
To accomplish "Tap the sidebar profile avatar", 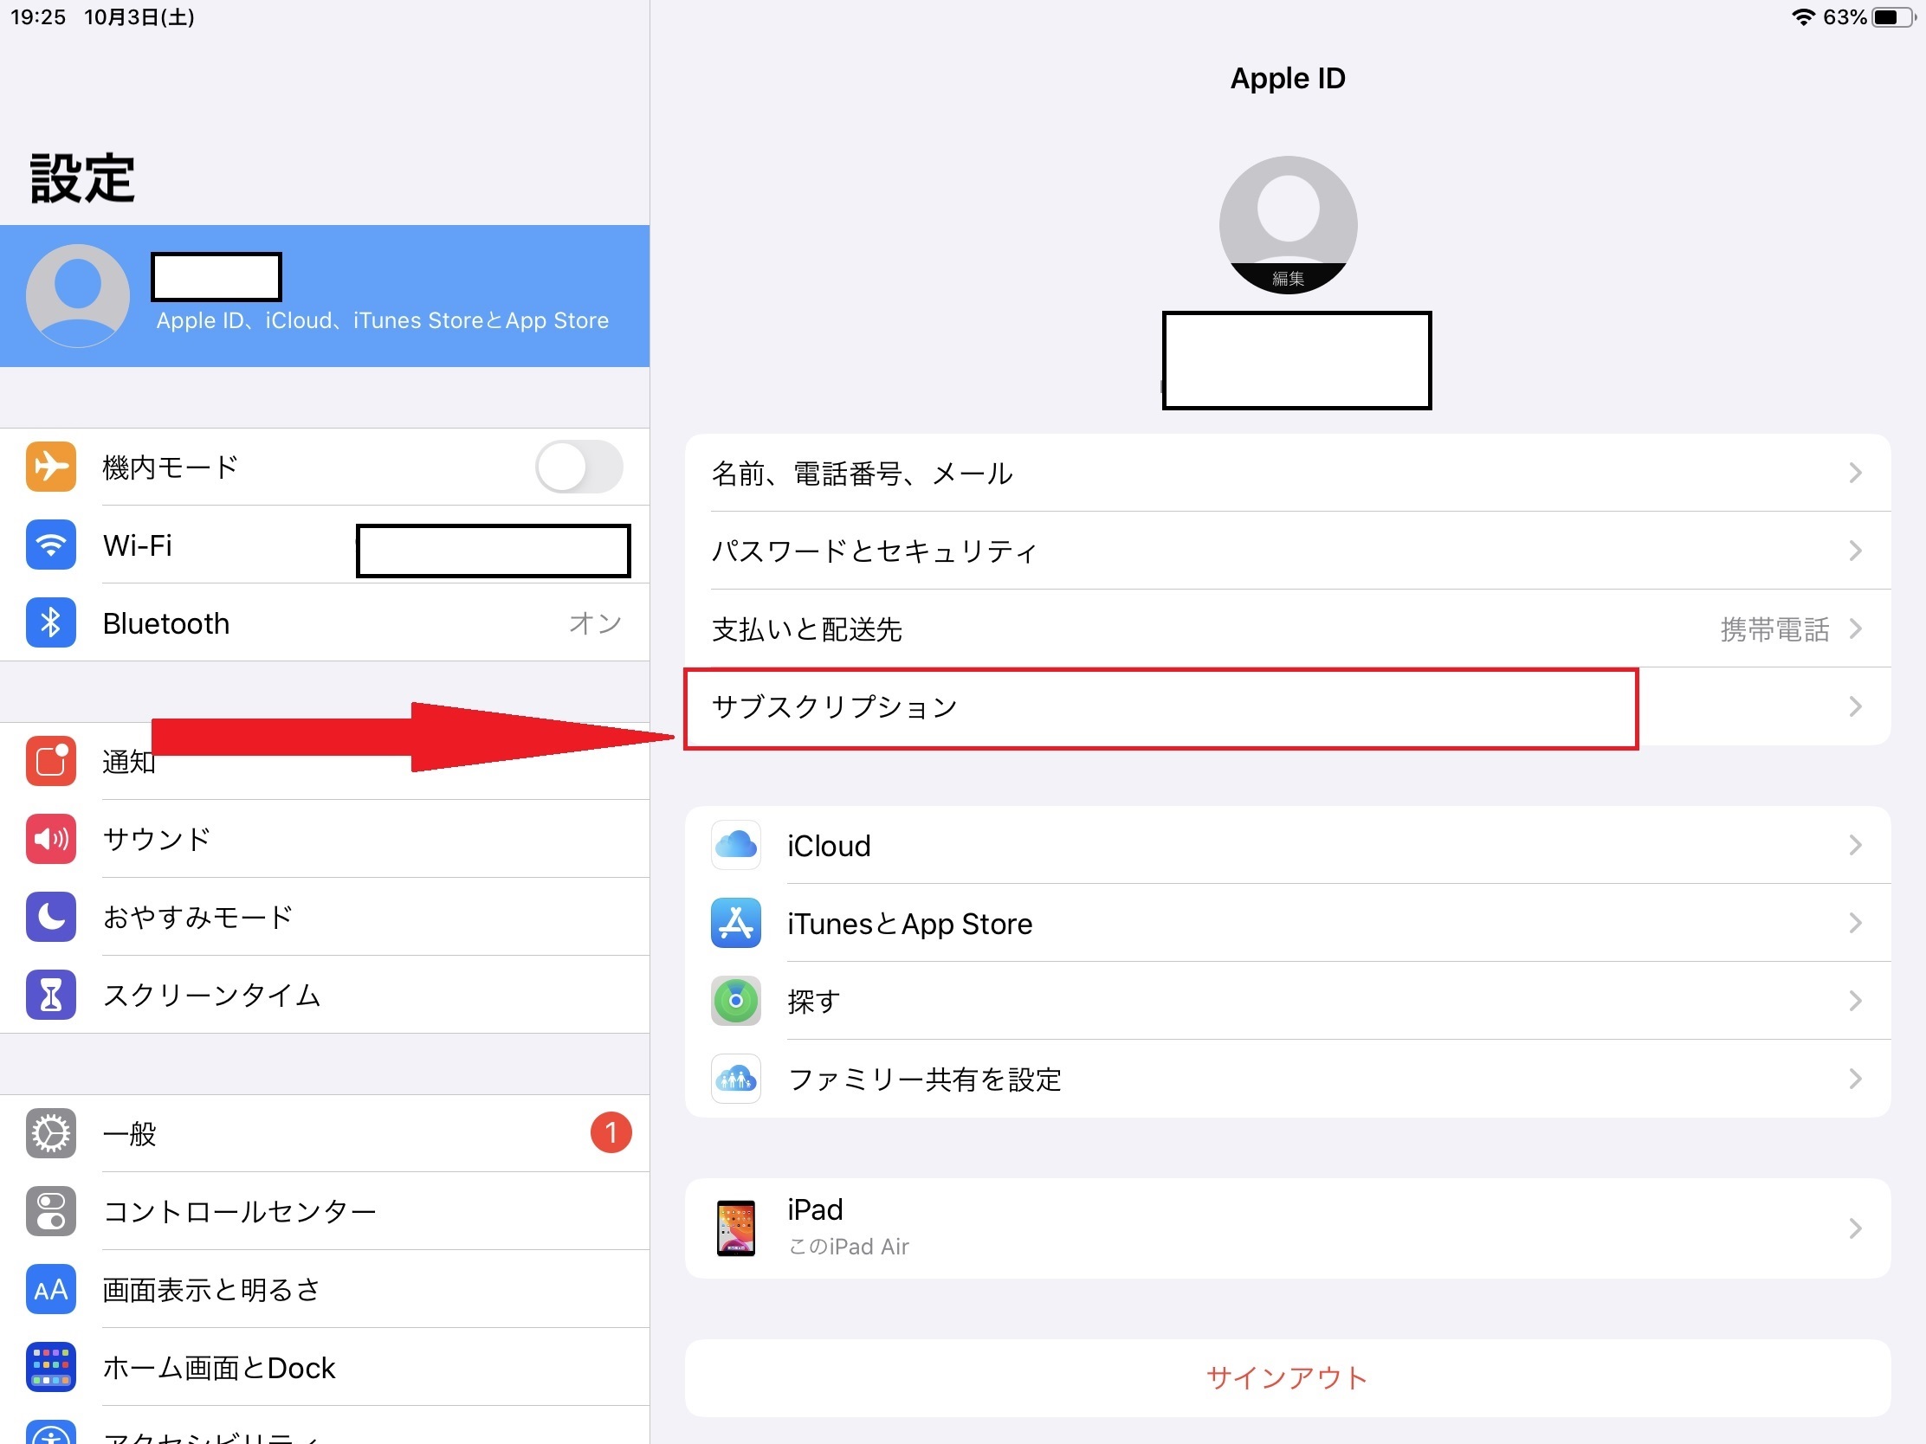I will tap(77, 296).
